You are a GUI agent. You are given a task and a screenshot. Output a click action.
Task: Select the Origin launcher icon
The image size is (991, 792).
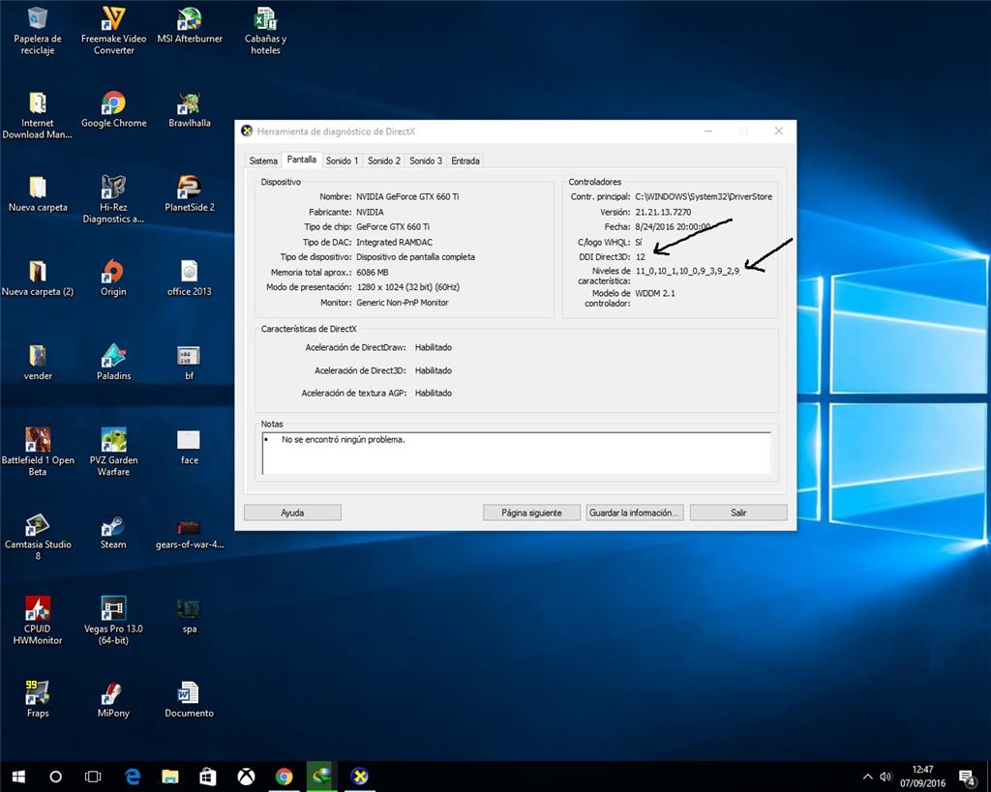[113, 279]
